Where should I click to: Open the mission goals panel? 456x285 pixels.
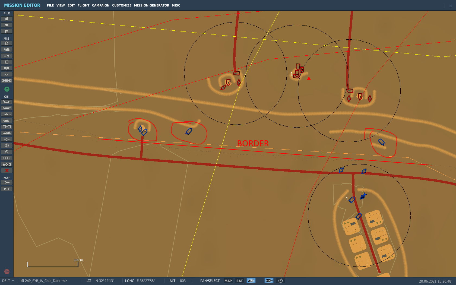pyautogui.click(x=7, y=62)
